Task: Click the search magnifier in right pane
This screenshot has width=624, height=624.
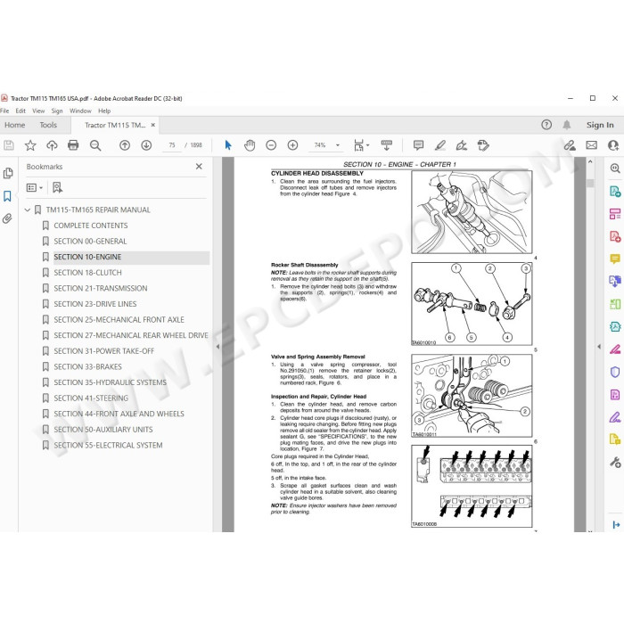Action: (615, 168)
